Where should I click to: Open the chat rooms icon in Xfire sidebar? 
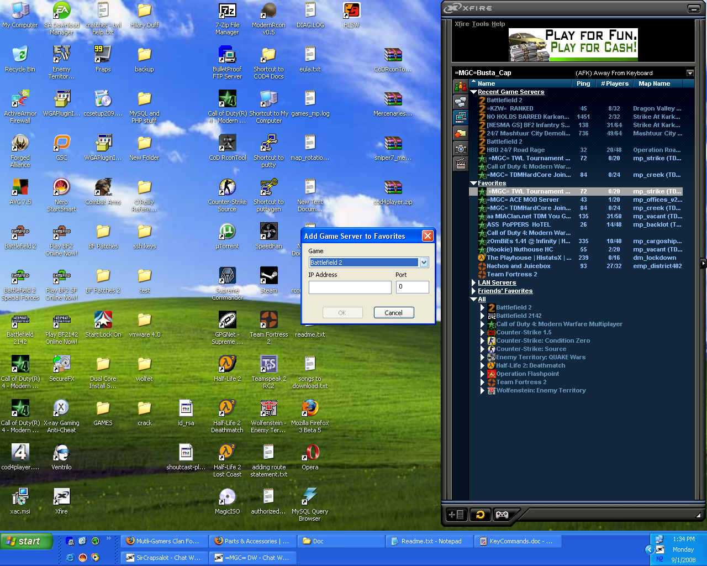[x=461, y=102]
